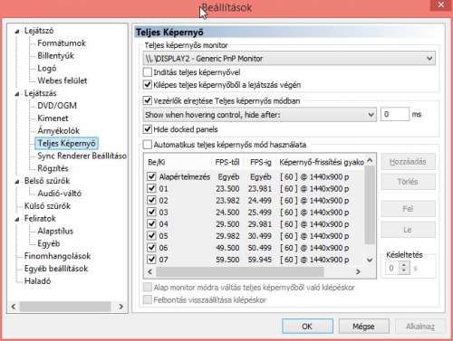
Task: Open Sync Renderer Beállítások page
Action: (82, 156)
